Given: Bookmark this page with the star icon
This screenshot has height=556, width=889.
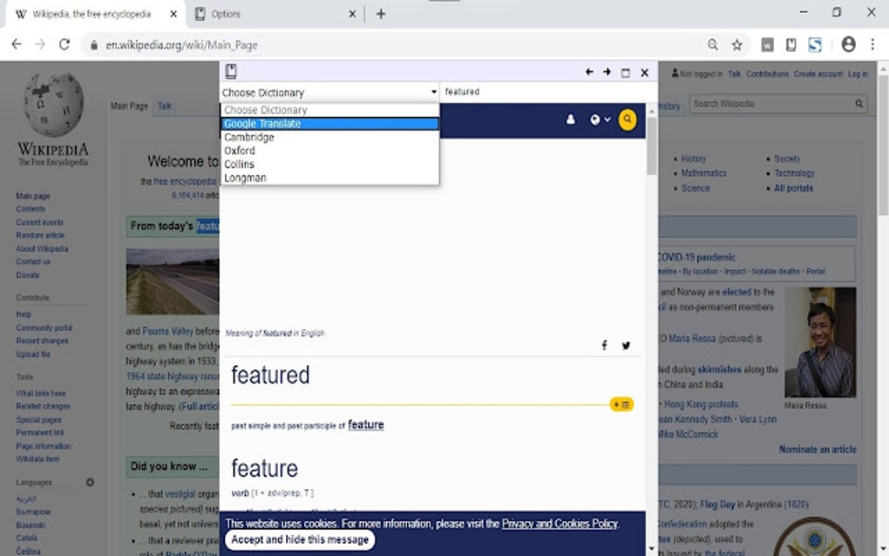Looking at the screenshot, I should [736, 44].
